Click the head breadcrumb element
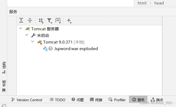176x107 pixels. [x=159, y=3]
